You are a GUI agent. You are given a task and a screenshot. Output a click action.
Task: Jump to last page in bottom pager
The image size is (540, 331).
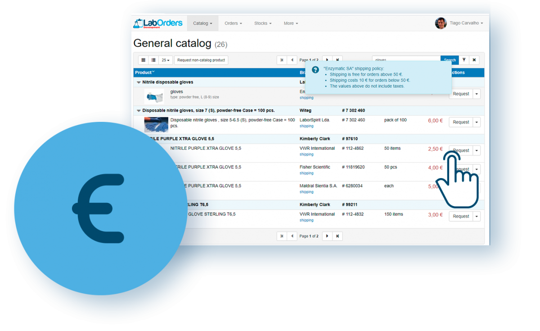point(337,236)
